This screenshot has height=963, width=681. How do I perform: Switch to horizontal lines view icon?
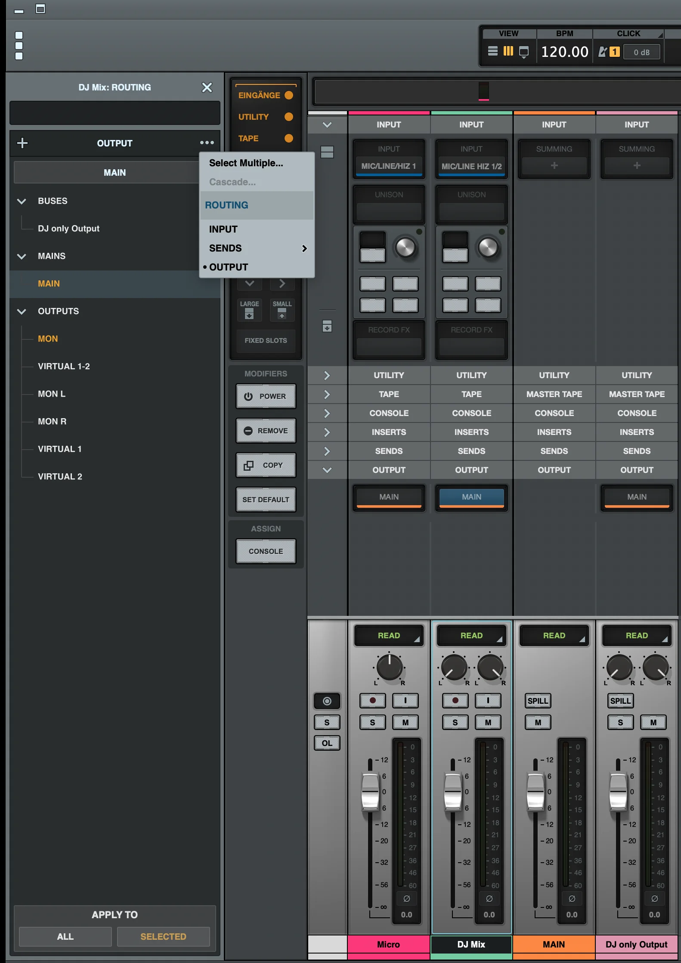pos(493,51)
